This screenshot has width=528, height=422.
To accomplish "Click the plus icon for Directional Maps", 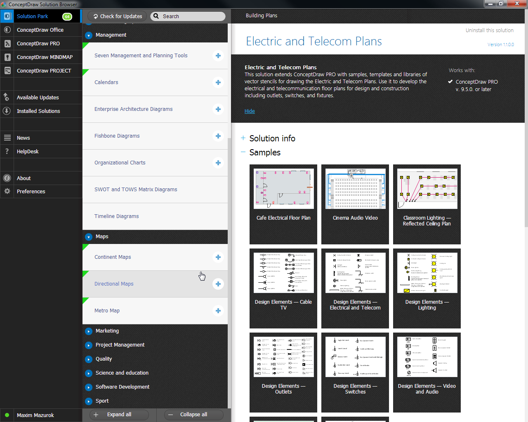I will coord(218,284).
